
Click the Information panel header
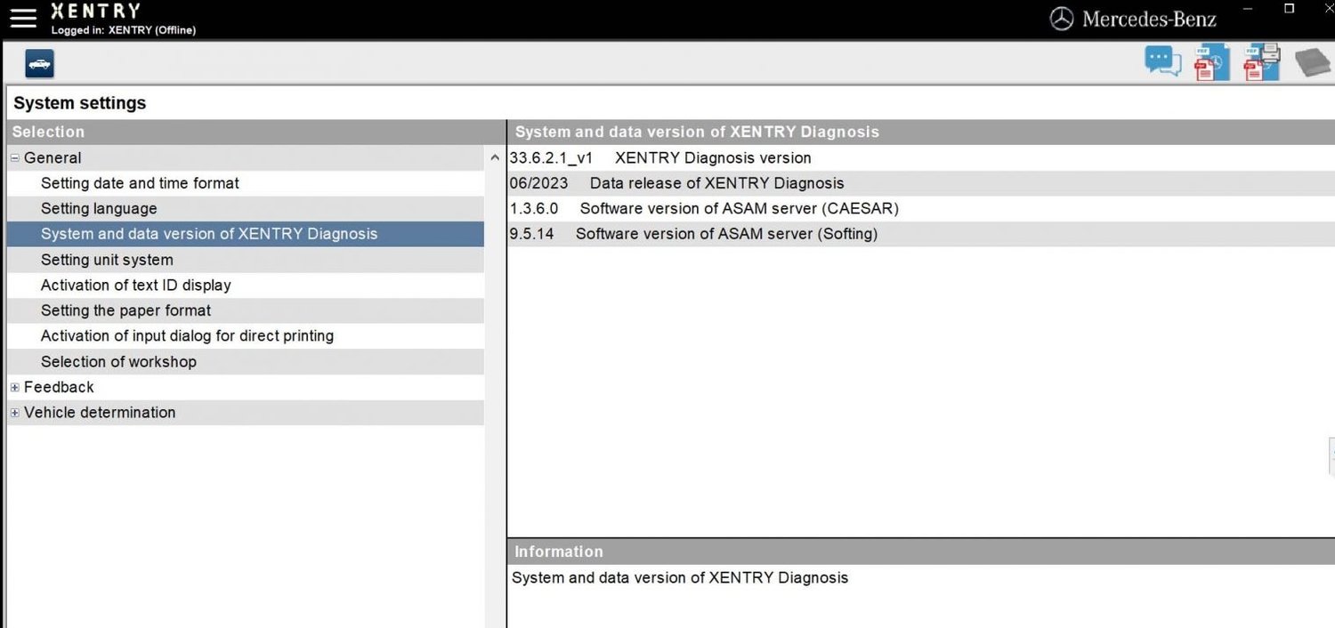click(x=921, y=552)
